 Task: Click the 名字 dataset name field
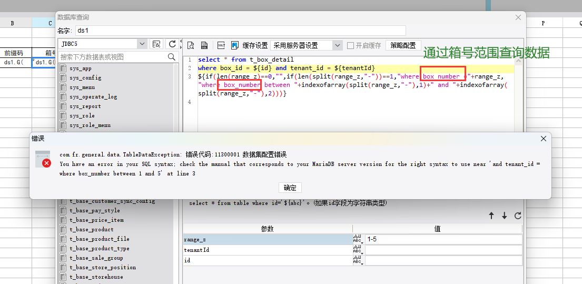240,31
